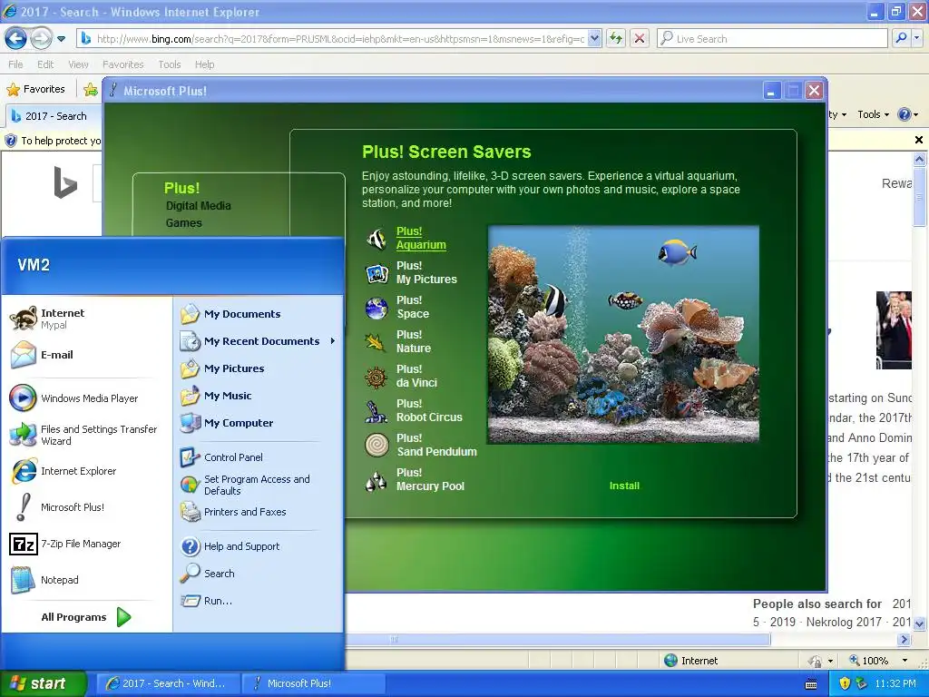Viewport: 929px width, 697px height.
Task: Launch Internet Explorer from Start menu
Action: [x=86, y=471]
